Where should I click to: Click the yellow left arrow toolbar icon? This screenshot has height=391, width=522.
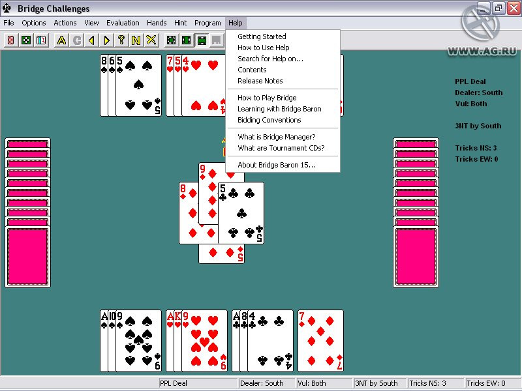[91, 40]
